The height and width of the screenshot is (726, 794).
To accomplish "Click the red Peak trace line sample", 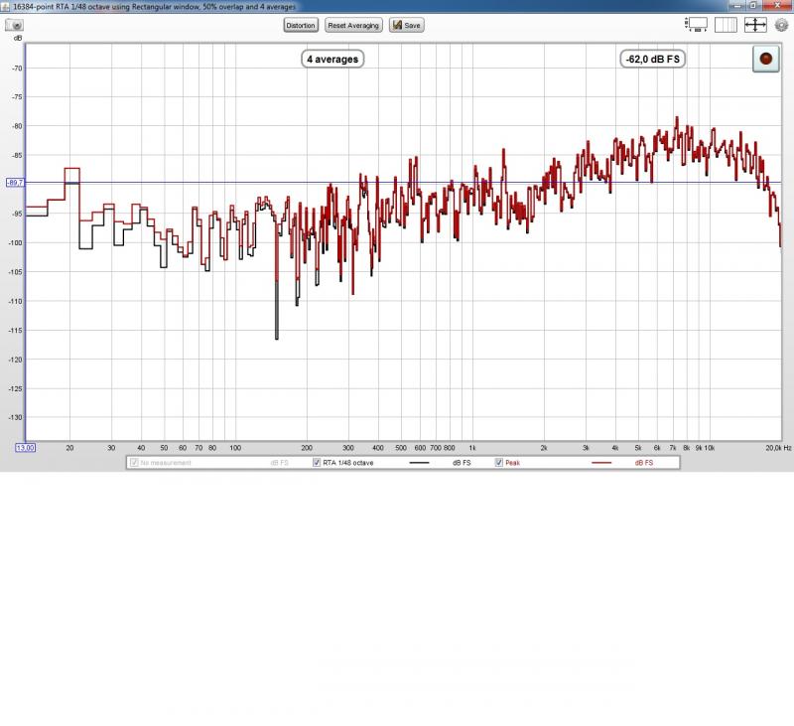I will click(x=601, y=463).
